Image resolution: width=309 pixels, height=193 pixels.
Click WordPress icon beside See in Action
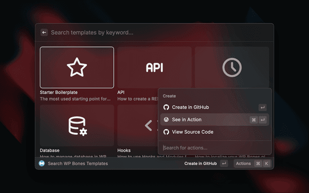(x=166, y=120)
